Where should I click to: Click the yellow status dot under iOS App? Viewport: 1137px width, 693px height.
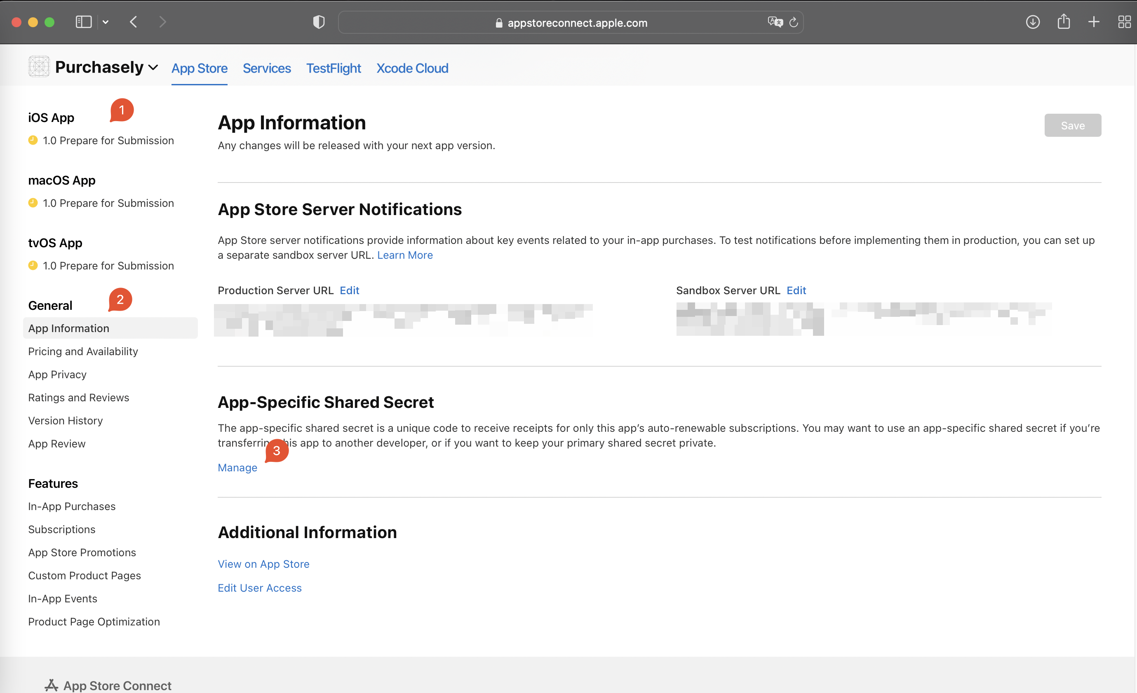33,140
